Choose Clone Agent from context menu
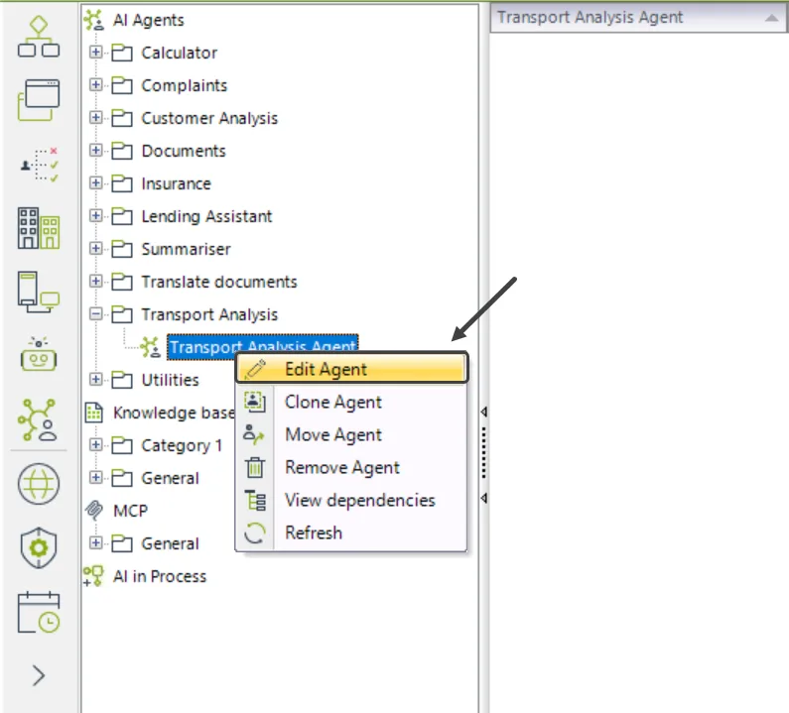 click(x=352, y=402)
